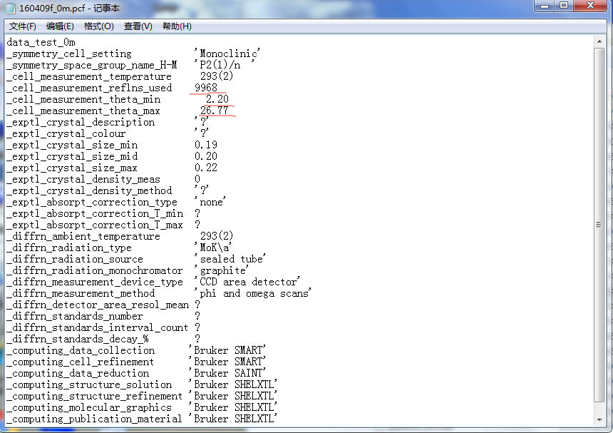Click 'Bruker SAINT' data reduction value
Viewport: 613px width, 433px height.
(227, 373)
